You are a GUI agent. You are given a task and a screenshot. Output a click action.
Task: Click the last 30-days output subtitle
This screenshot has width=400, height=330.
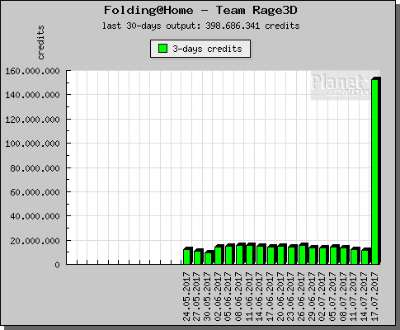201,26
